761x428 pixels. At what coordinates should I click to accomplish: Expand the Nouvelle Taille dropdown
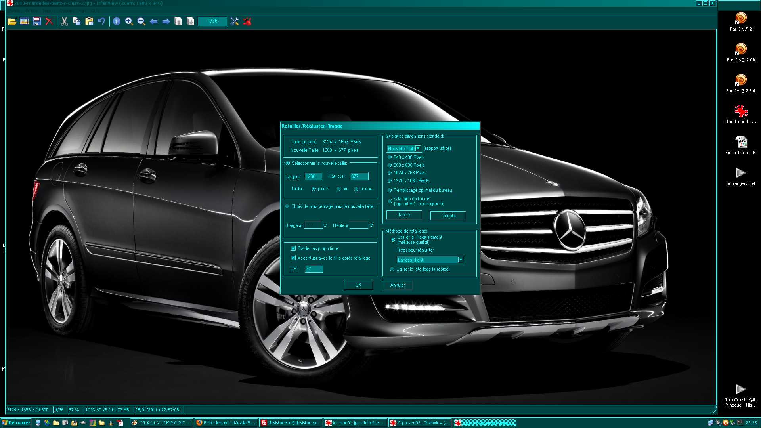coord(418,148)
